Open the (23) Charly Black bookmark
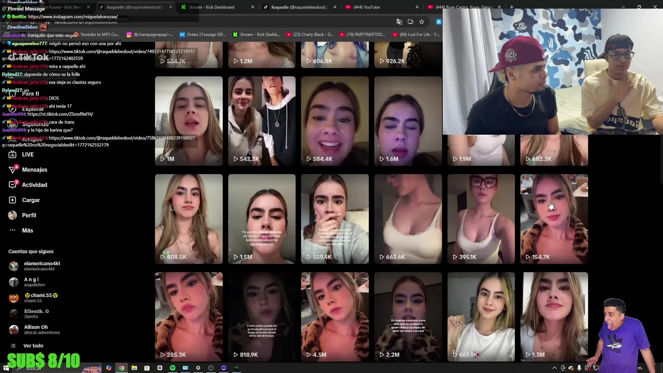663x373 pixels. [309, 35]
